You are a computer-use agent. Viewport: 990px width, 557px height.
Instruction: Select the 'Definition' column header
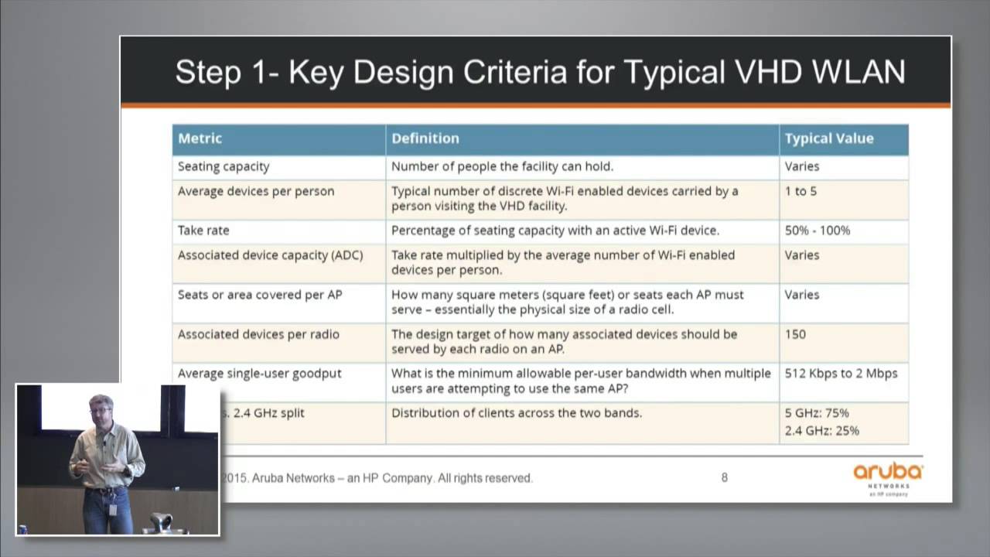click(582, 139)
